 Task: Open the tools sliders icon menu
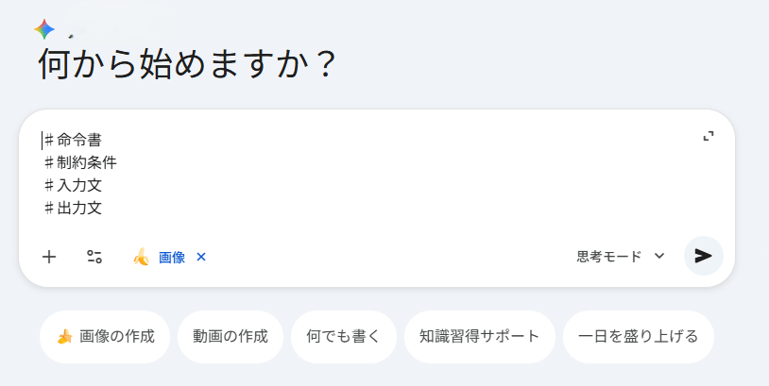tap(94, 256)
